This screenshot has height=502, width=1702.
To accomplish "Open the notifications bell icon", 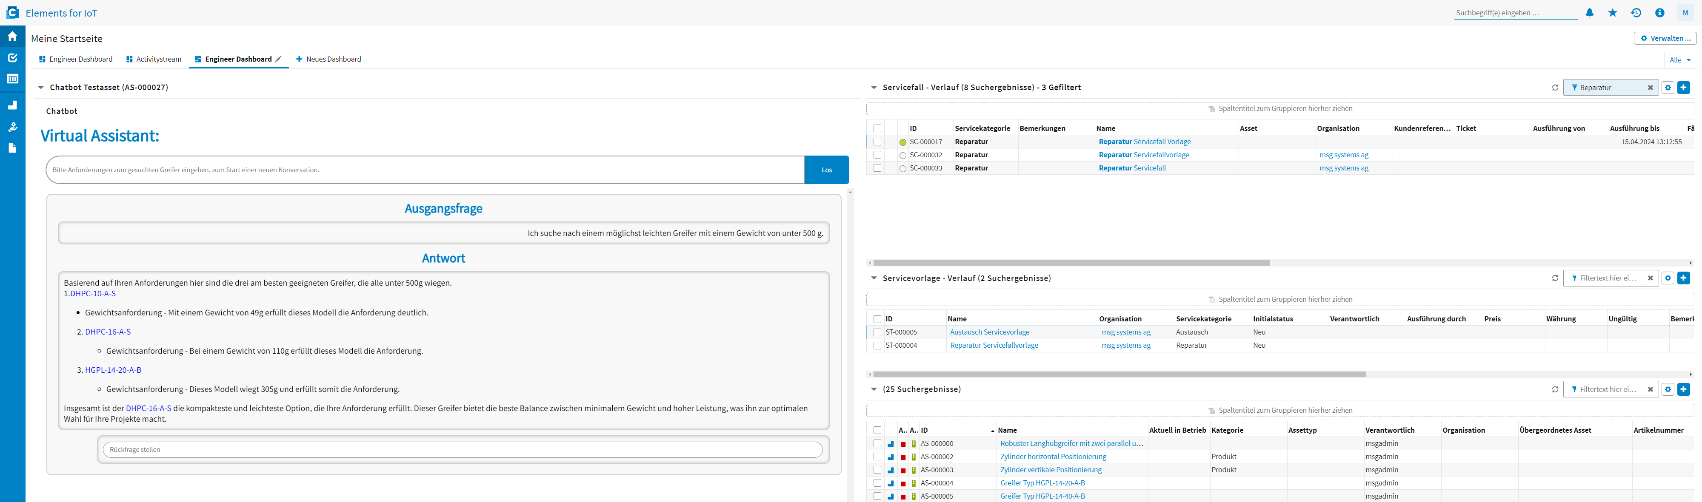I will (x=1590, y=12).
